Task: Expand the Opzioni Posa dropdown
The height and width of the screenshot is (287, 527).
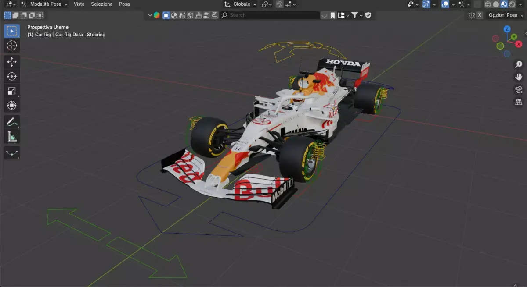Action: [506, 15]
